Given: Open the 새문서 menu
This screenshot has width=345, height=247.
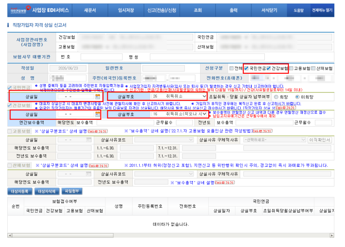Looking at the screenshot, I should click(90, 10).
